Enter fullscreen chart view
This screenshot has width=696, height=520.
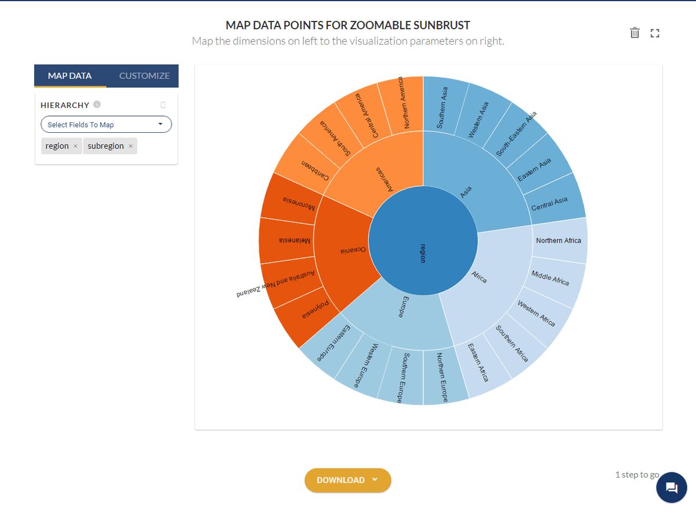click(655, 33)
